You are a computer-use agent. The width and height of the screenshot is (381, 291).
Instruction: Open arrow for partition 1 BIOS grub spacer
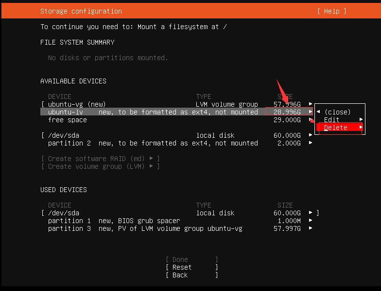point(311,221)
